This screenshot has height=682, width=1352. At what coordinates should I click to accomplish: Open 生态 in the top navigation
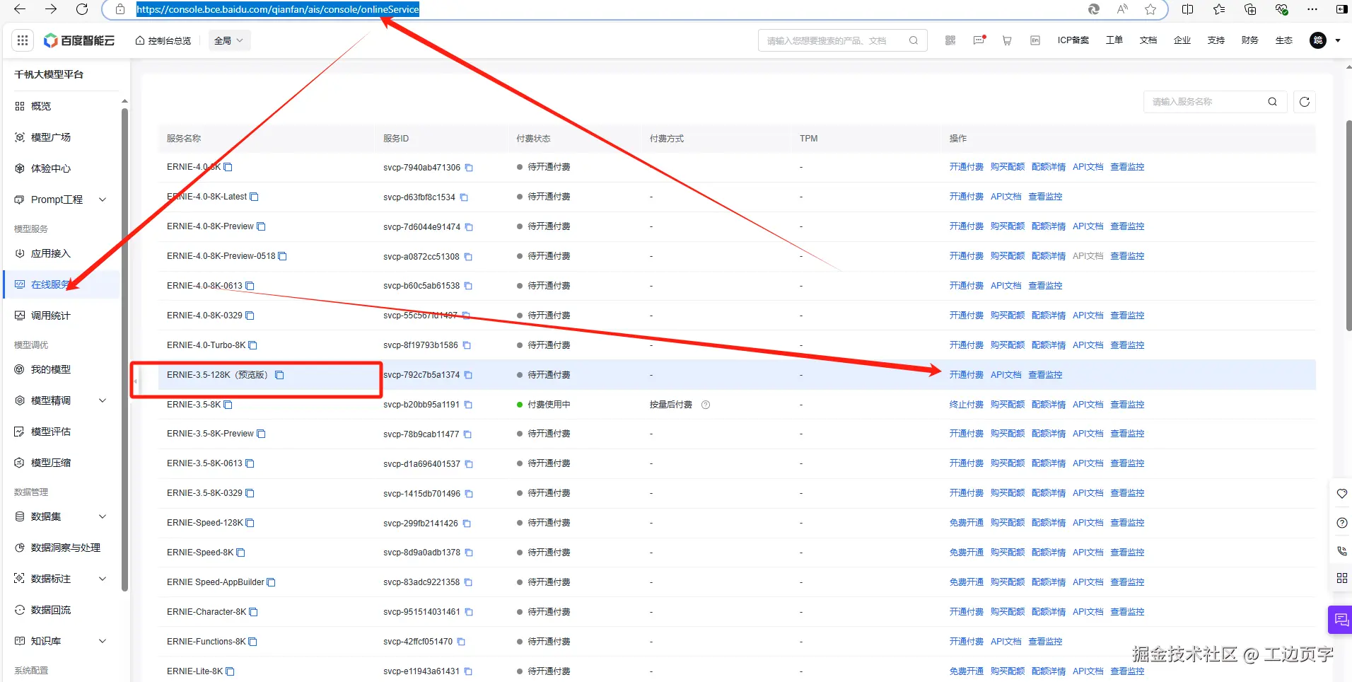1283,40
